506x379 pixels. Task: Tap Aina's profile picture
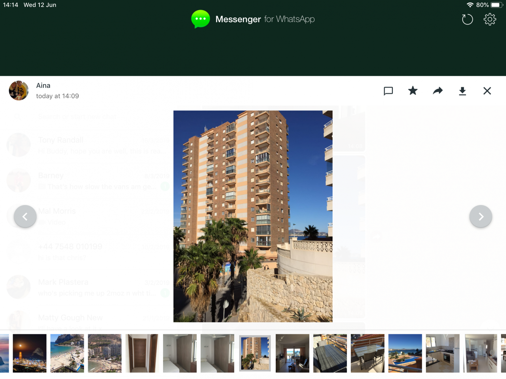[19, 91]
